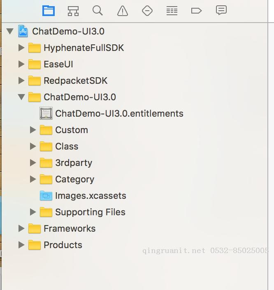Screen dimensions: 274x290
Task: Click the EaseUI folder icon
Action: pyautogui.click(x=35, y=64)
